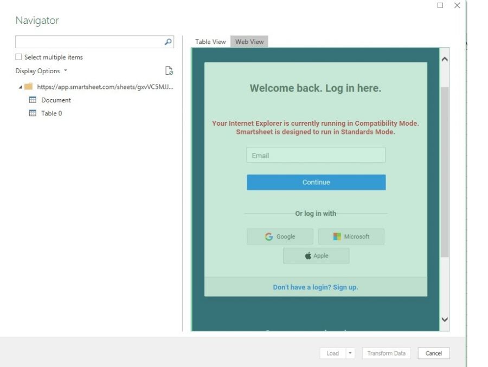Open the Sign up link
Image resolution: width=488 pixels, height=367 pixels.
[x=316, y=287]
